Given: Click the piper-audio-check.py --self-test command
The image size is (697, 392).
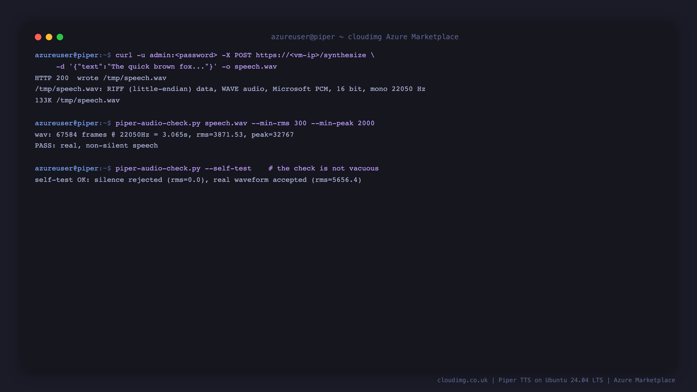Looking at the screenshot, I should (143, 168).
